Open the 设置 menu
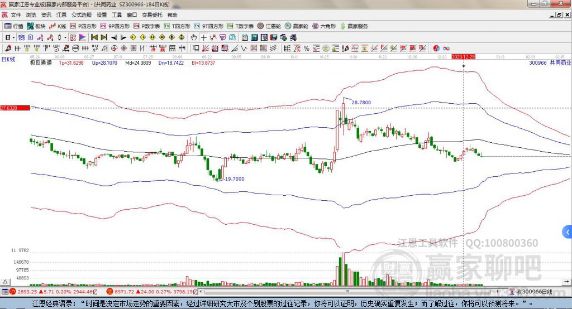This screenshot has height=309, width=572. click(x=102, y=15)
